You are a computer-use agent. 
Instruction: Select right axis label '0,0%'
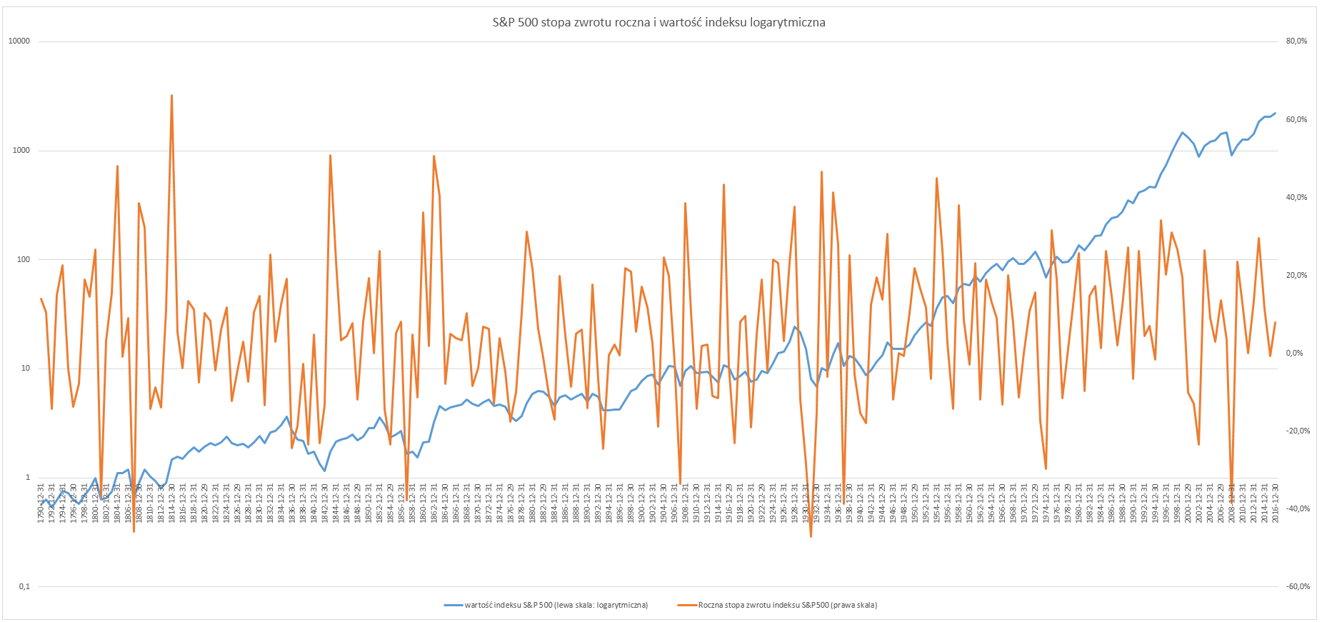point(1294,353)
